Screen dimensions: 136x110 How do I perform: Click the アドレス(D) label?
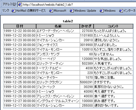[x=9, y=4]
